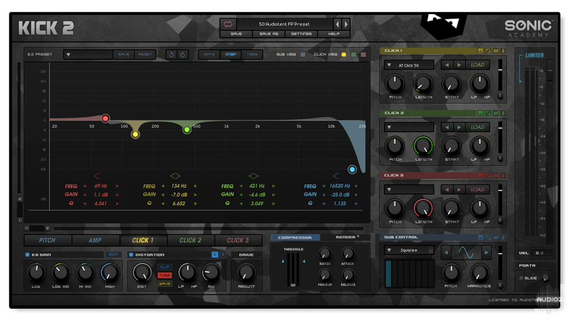Enable the EQ Gain checkbox
The image size is (569, 320).
click(x=27, y=255)
